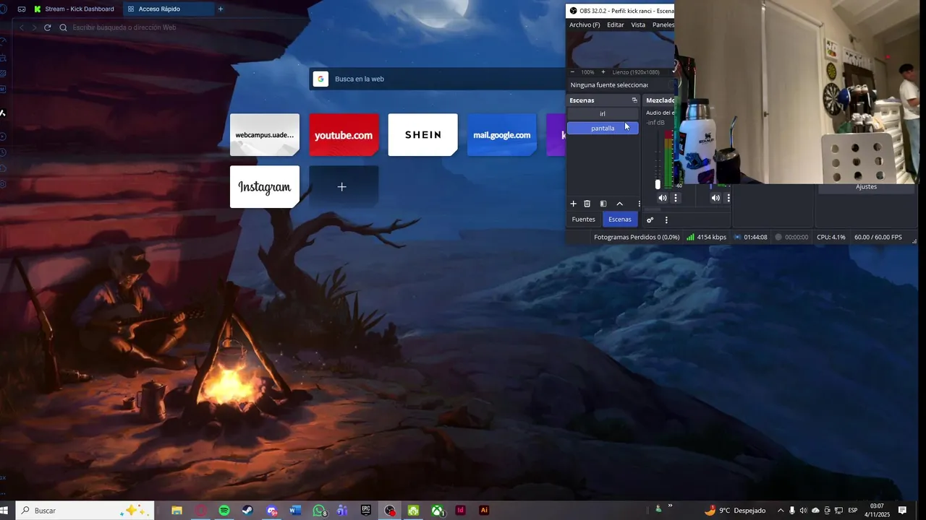Pop out the Escenas dock panel
Screen dimensions: 926x520
click(x=634, y=100)
